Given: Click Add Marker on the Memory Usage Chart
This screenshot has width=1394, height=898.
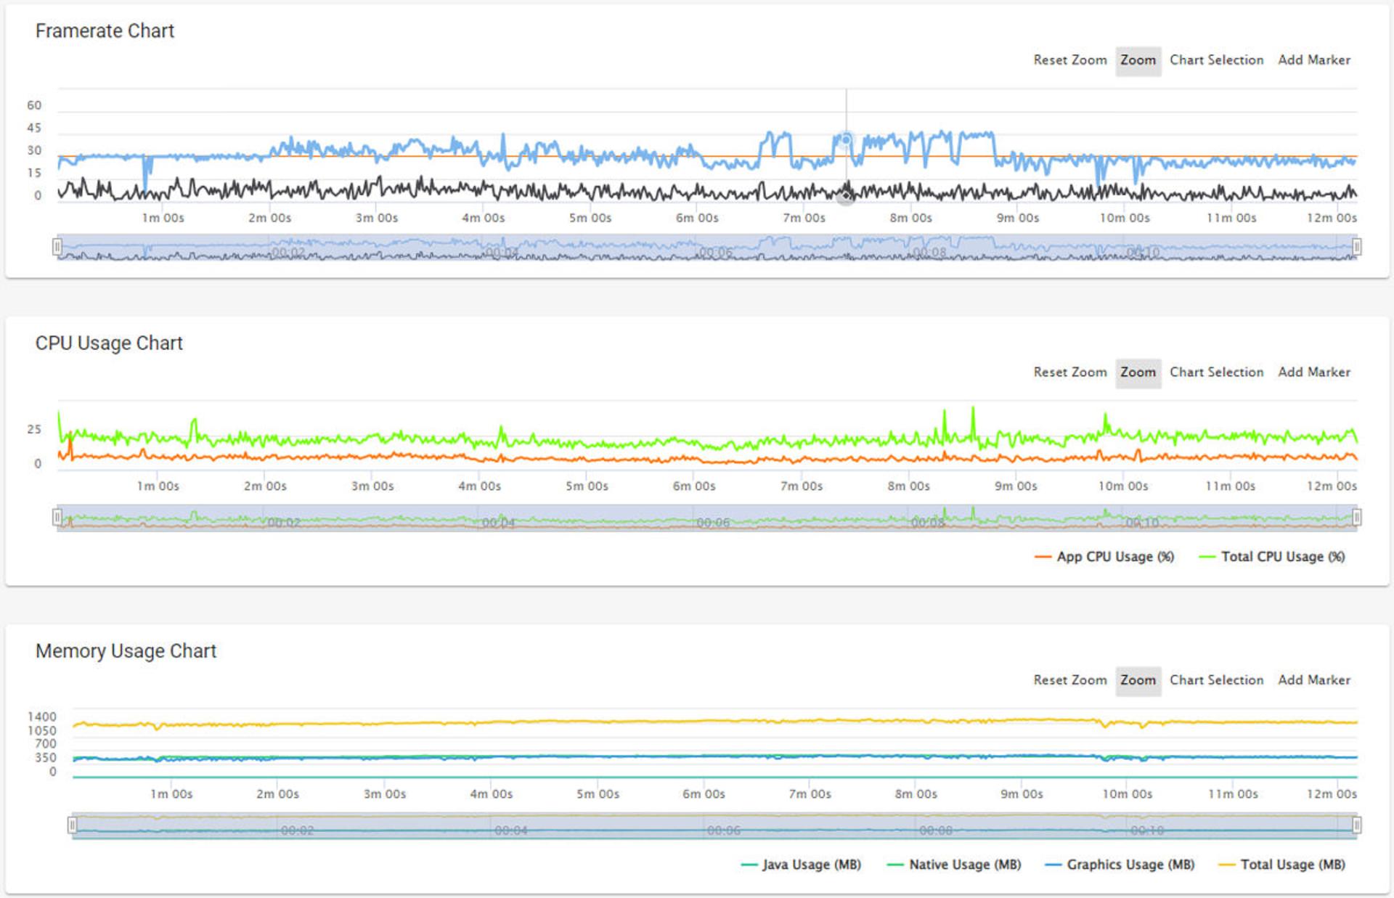Looking at the screenshot, I should (x=1314, y=680).
